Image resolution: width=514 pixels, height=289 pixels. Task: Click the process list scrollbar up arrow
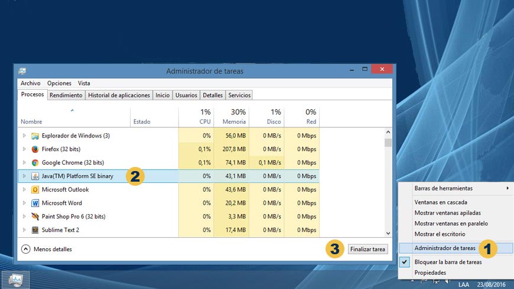388,132
